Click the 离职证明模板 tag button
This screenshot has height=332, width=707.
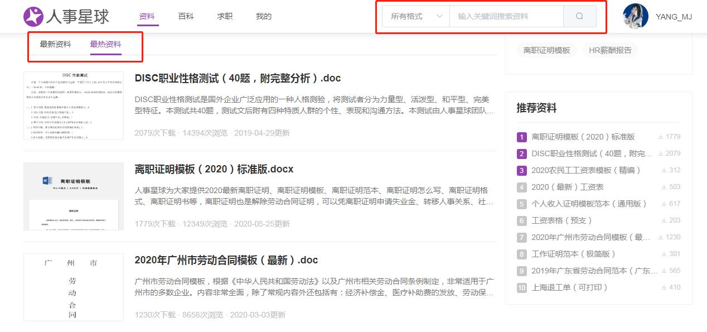click(546, 50)
